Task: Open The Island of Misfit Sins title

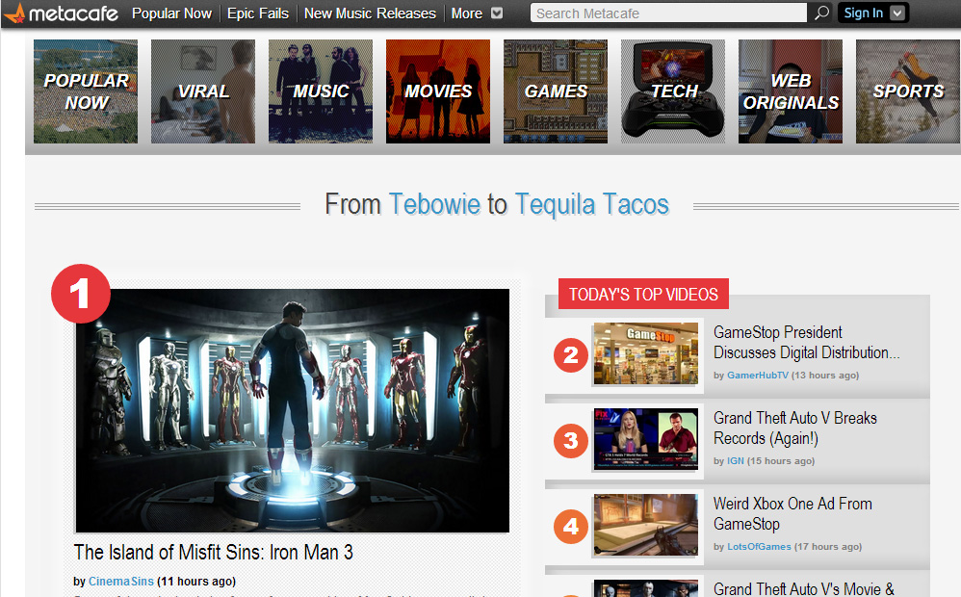Action: pos(213,553)
